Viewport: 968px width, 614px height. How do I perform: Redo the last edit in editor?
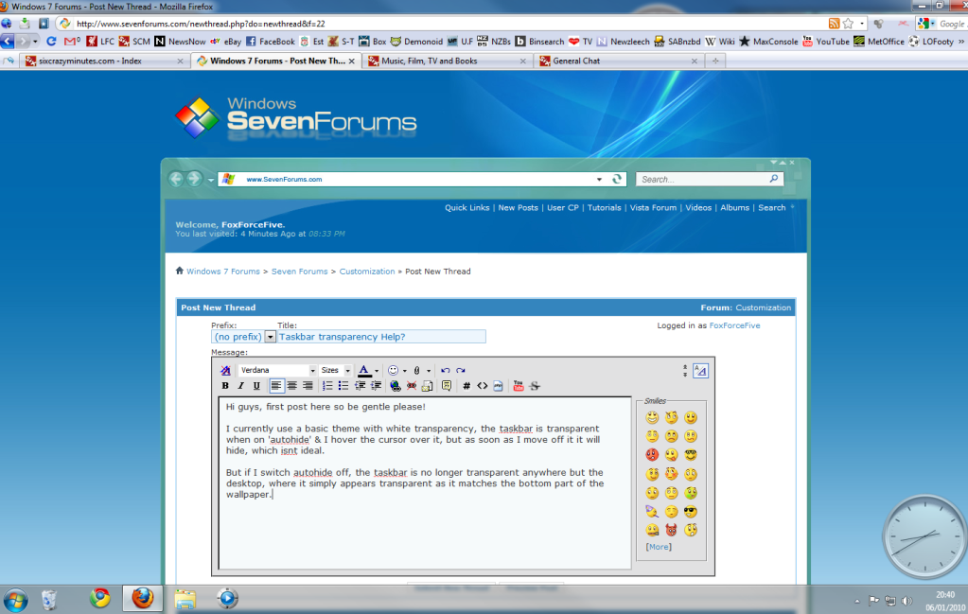point(461,370)
